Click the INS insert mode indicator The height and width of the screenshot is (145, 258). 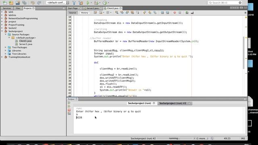(243, 139)
